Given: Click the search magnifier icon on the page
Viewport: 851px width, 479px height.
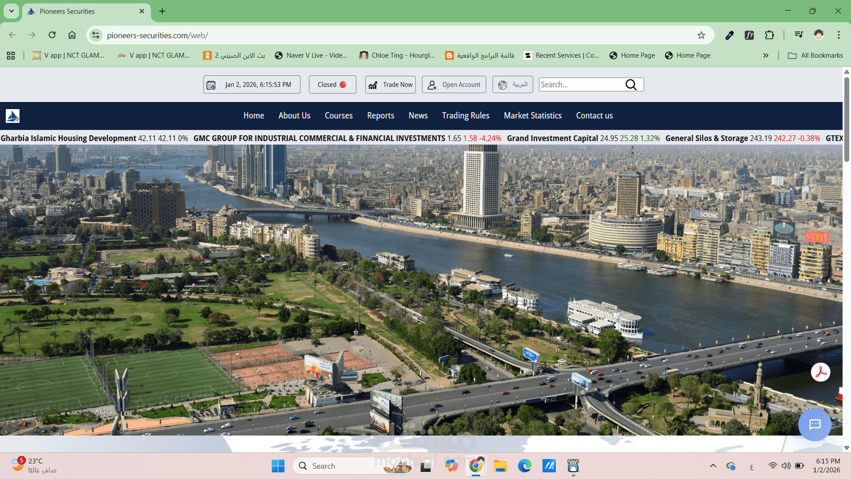Looking at the screenshot, I should (631, 85).
